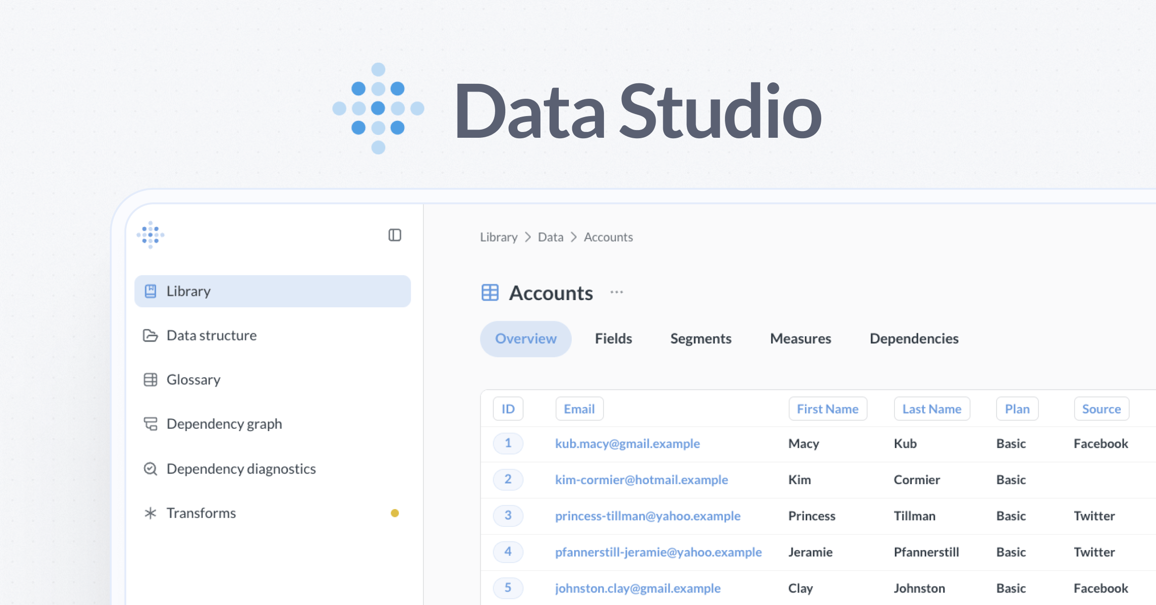Click the Glossary grid icon
The image size is (1156, 605).
(150, 380)
